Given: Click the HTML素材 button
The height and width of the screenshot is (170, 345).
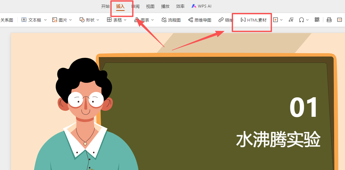Looking at the screenshot, I should pyautogui.click(x=252, y=20).
